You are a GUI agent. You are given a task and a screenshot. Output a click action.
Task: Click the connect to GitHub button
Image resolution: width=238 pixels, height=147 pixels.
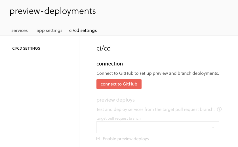point(119,84)
